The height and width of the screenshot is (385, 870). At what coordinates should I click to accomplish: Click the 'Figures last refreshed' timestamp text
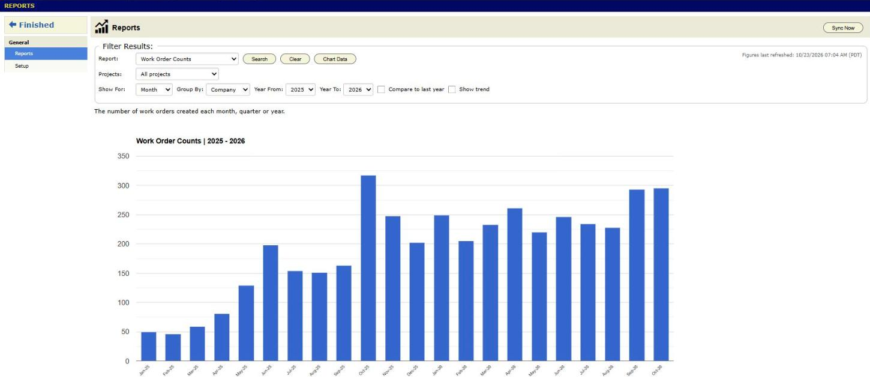(802, 55)
